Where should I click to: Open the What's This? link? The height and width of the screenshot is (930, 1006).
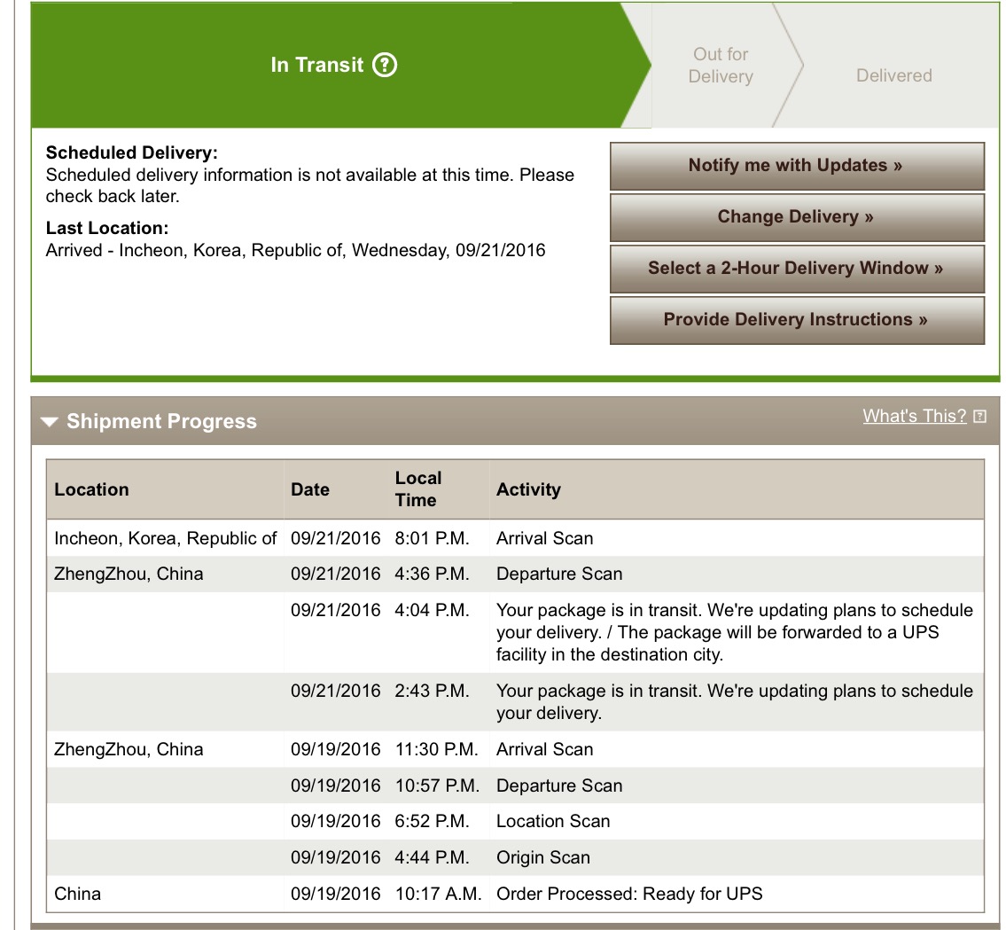click(914, 416)
